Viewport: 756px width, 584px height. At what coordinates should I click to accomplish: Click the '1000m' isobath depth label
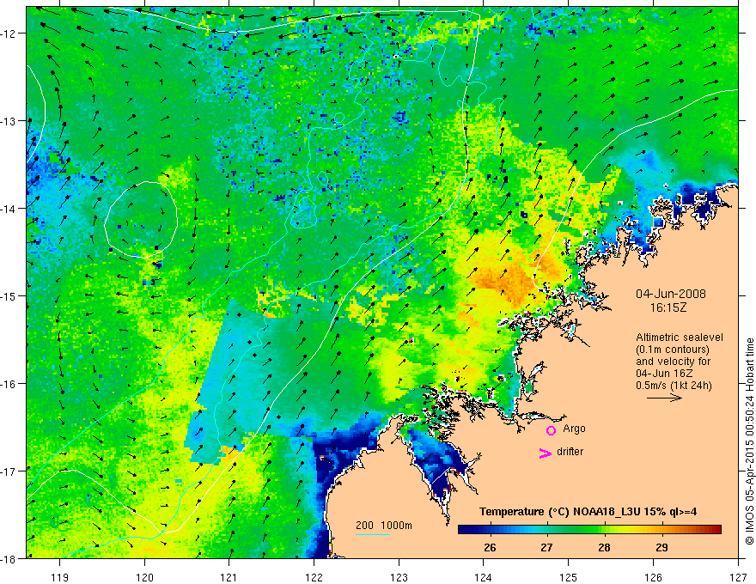396,526
